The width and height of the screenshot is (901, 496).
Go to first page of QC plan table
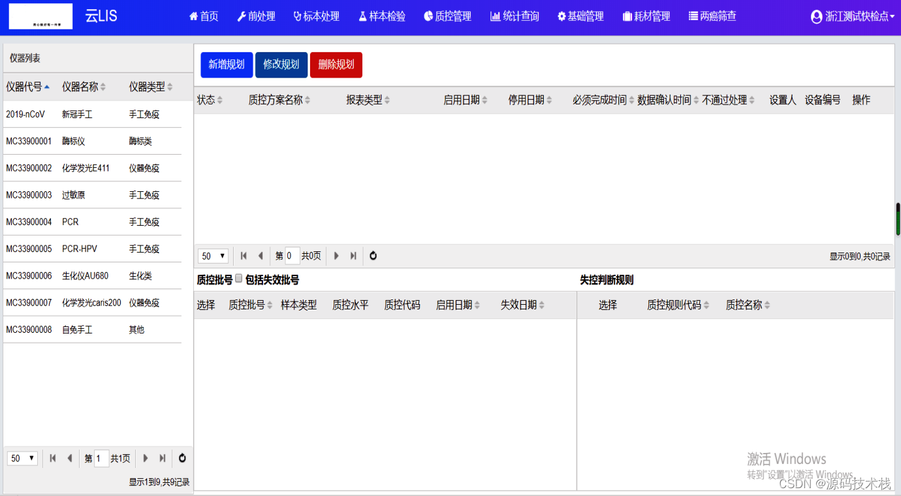(x=244, y=256)
